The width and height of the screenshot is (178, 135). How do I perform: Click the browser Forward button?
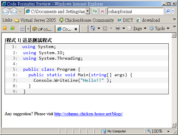(x=14, y=12)
